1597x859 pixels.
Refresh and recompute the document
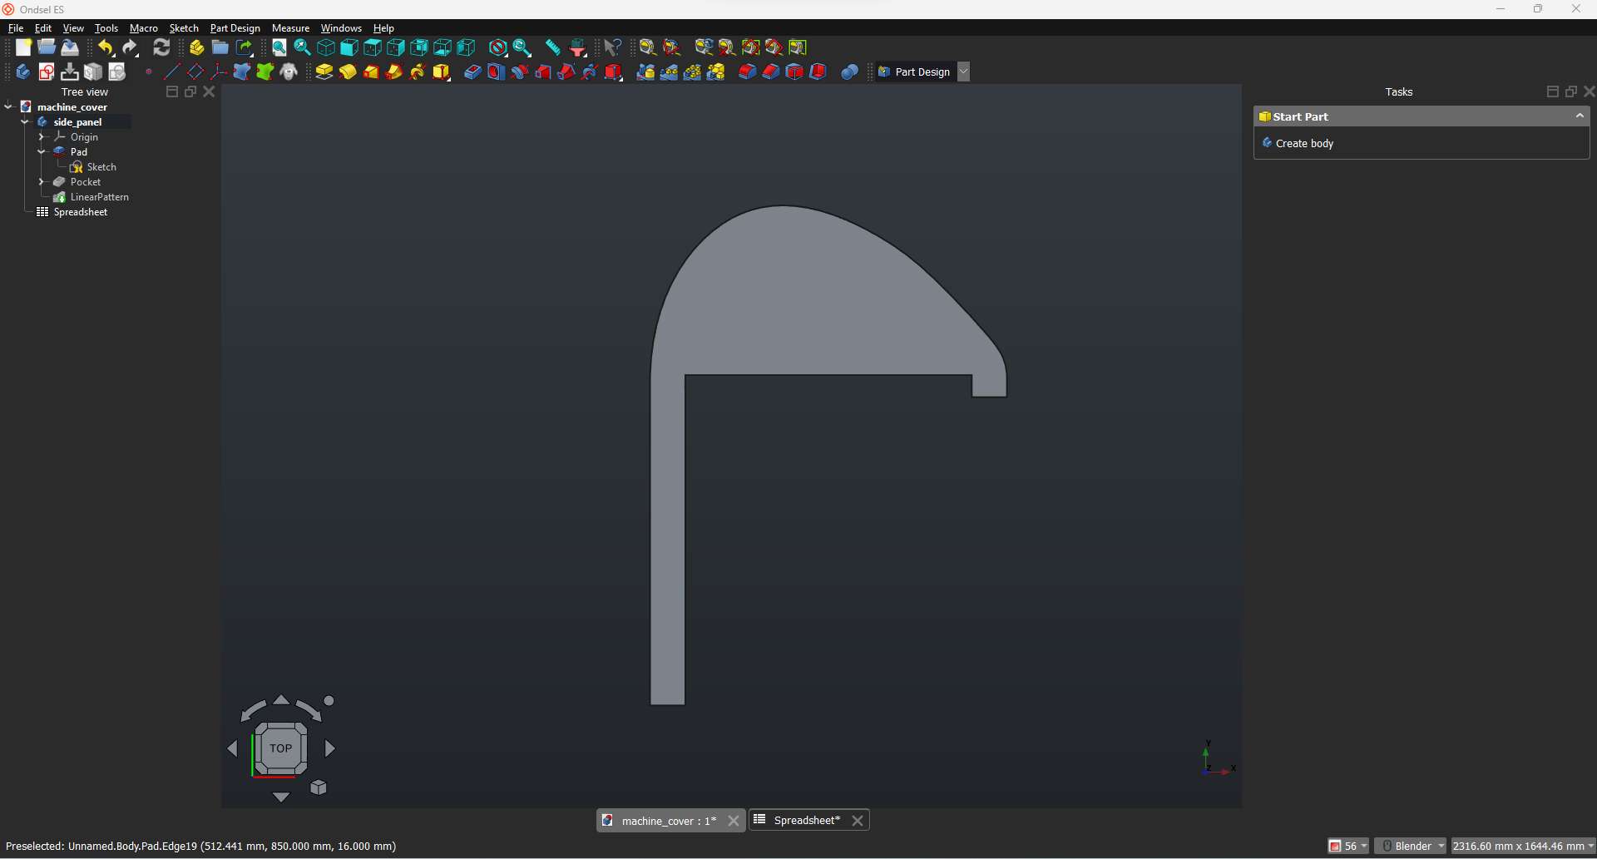[x=162, y=47]
